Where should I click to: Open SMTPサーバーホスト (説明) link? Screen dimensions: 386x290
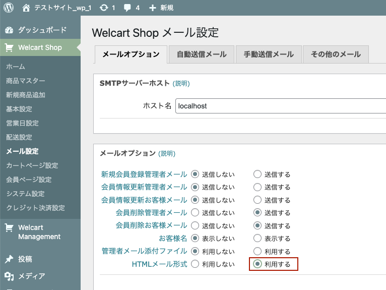[181, 84]
